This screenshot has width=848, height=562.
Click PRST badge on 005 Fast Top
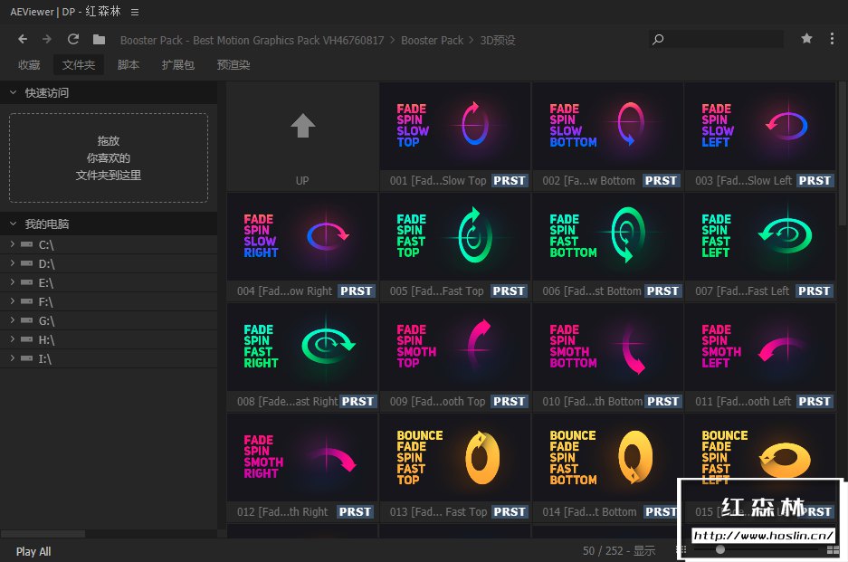click(x=509, y=291)
